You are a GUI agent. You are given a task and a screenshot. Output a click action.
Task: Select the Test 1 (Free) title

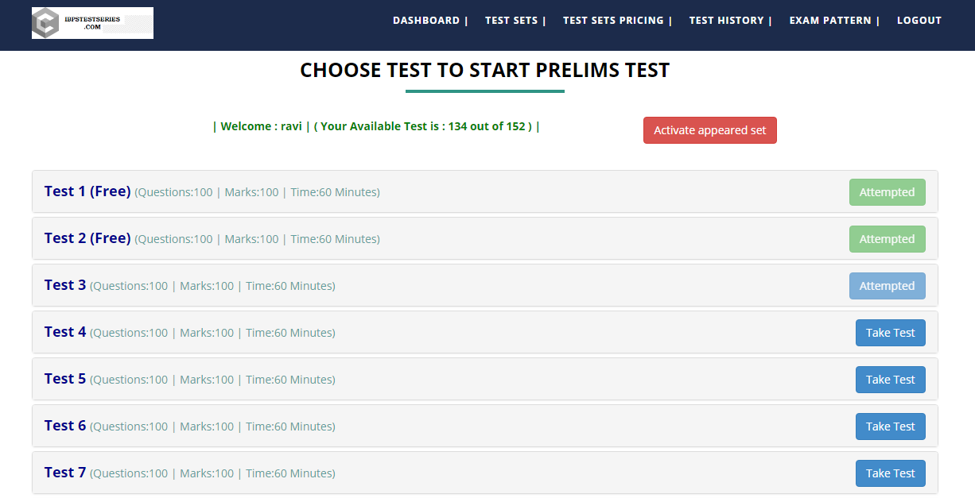point(87,191)
